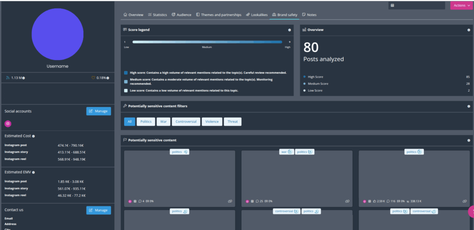474x230 pixels.
Task: Open the Themes and partnerships tab
Action: 218,15
